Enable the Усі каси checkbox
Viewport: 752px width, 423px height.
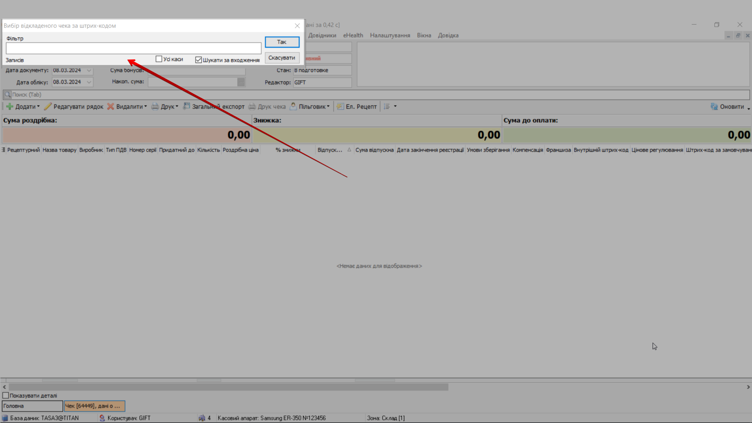click(159, 59)
